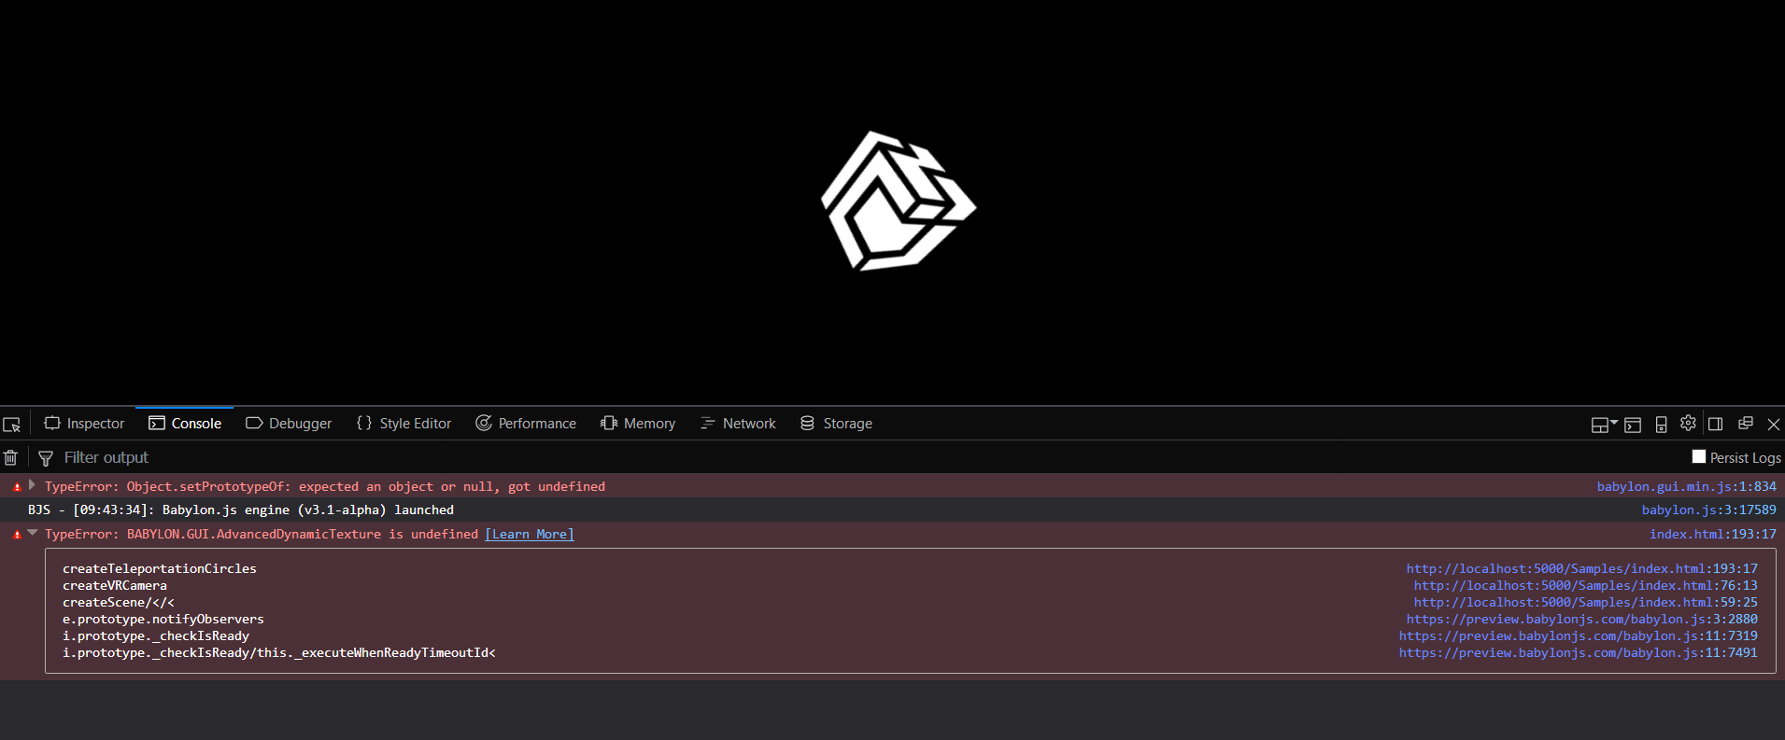Toggle the split console icon
Viewport: 1785px width, 740px height.
1633,425
